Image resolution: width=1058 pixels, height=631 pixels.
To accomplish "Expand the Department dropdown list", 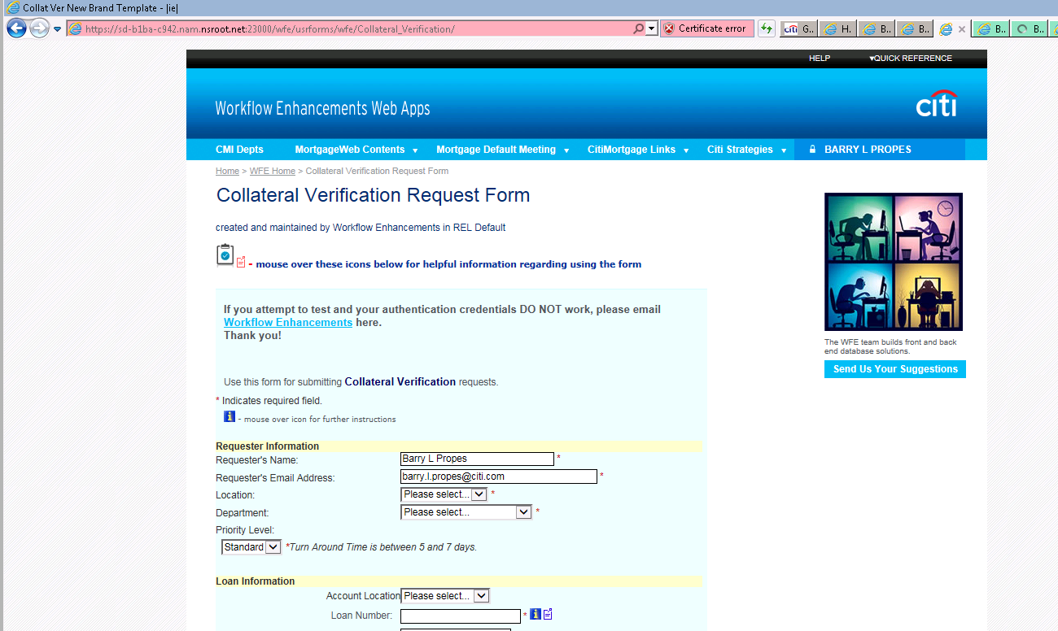I will tap(466, 512).
